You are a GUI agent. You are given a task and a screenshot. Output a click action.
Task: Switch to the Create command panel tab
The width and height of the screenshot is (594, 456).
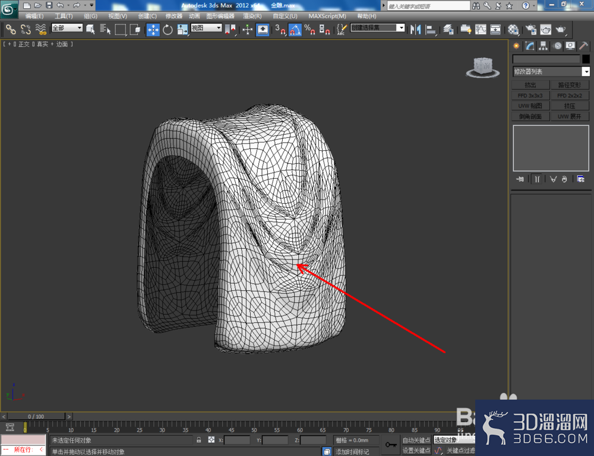pyautogui.click(x=516, y=46)
